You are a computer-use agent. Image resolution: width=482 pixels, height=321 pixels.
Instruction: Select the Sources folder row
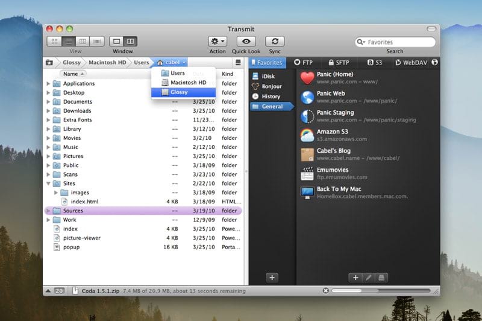(x=143, y=211)
